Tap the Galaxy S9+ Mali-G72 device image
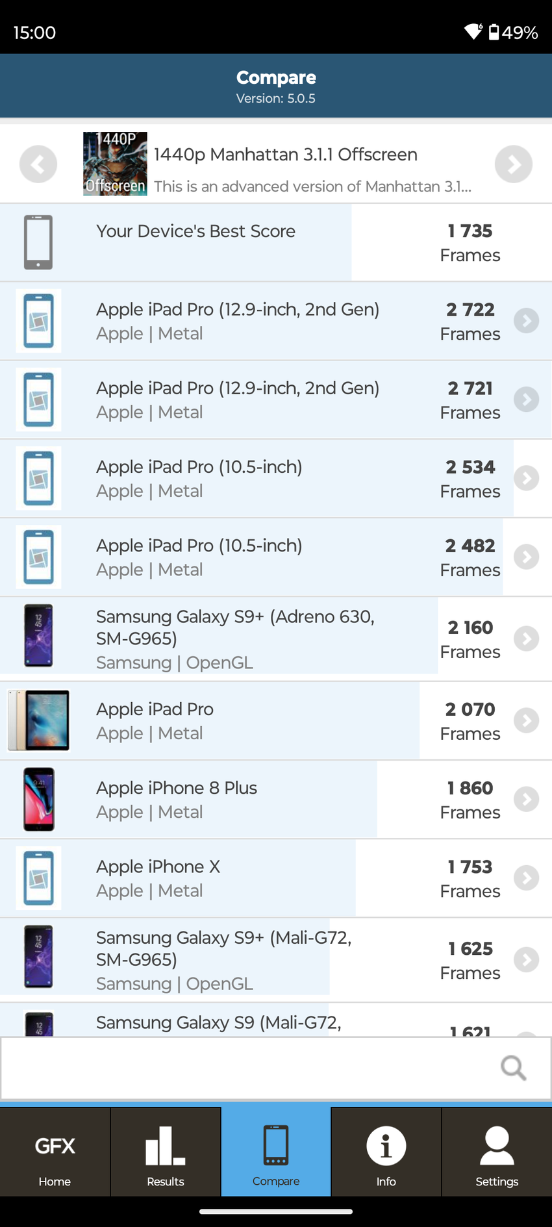This screenshot has height=1227, width=552. point(39,957)
